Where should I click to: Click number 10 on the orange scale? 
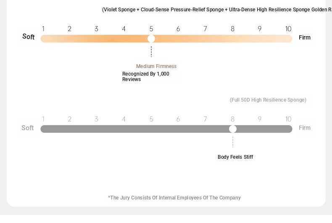click(x=288, y=29)
